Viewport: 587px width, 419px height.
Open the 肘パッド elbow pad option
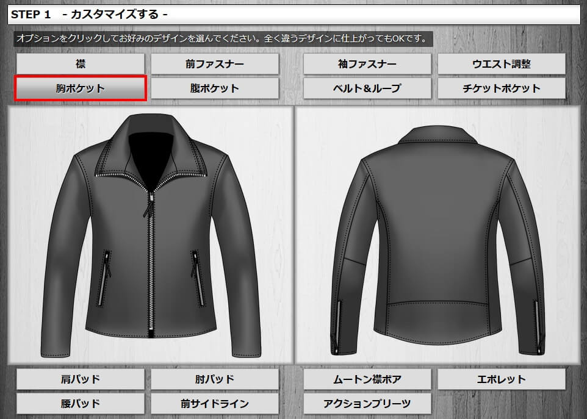point(215,379)
